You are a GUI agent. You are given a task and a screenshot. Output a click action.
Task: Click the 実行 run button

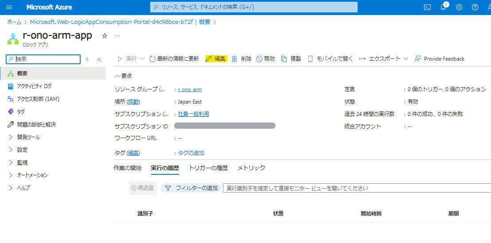point(127,59)
